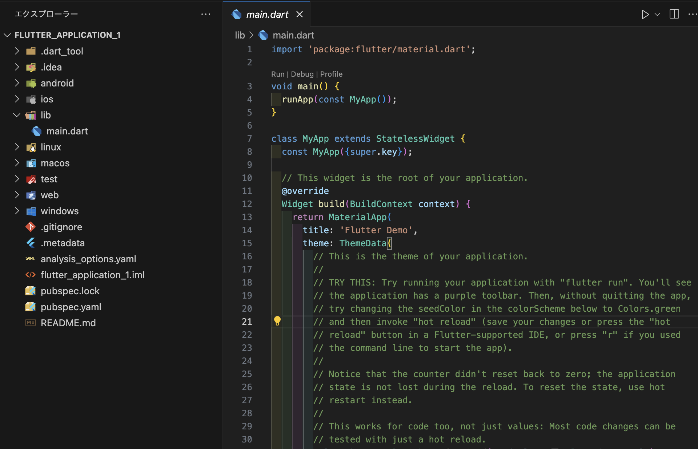
Task: Click the split editor icon
Action: tap(674, 15)
